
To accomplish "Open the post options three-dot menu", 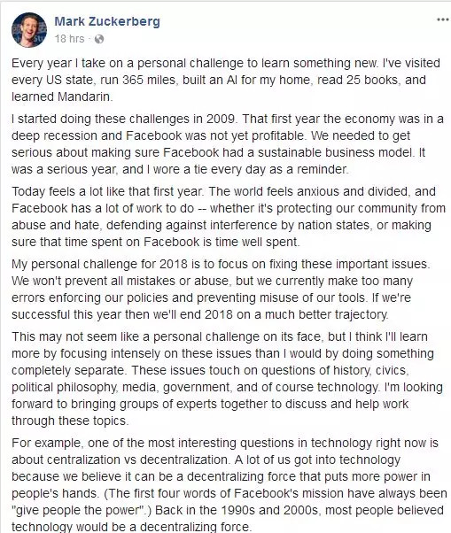I will (x=442, y=19).
